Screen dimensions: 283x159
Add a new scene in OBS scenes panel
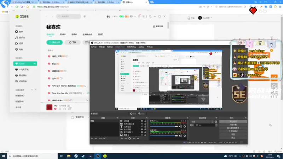[92, 139]
